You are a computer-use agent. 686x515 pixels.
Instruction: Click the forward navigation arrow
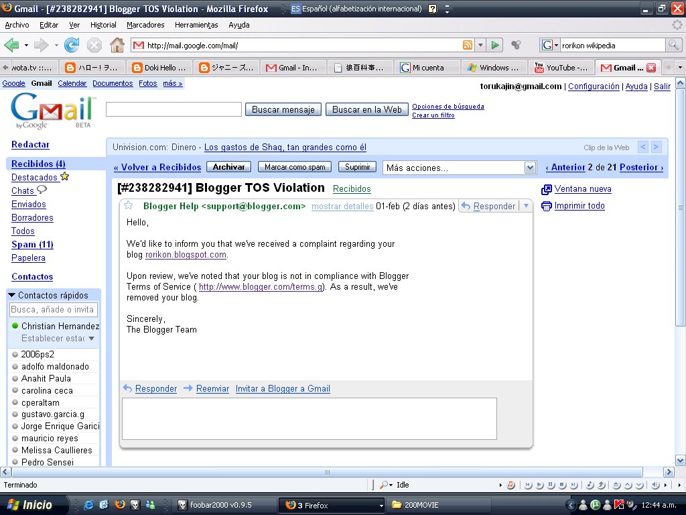point(41,45)
